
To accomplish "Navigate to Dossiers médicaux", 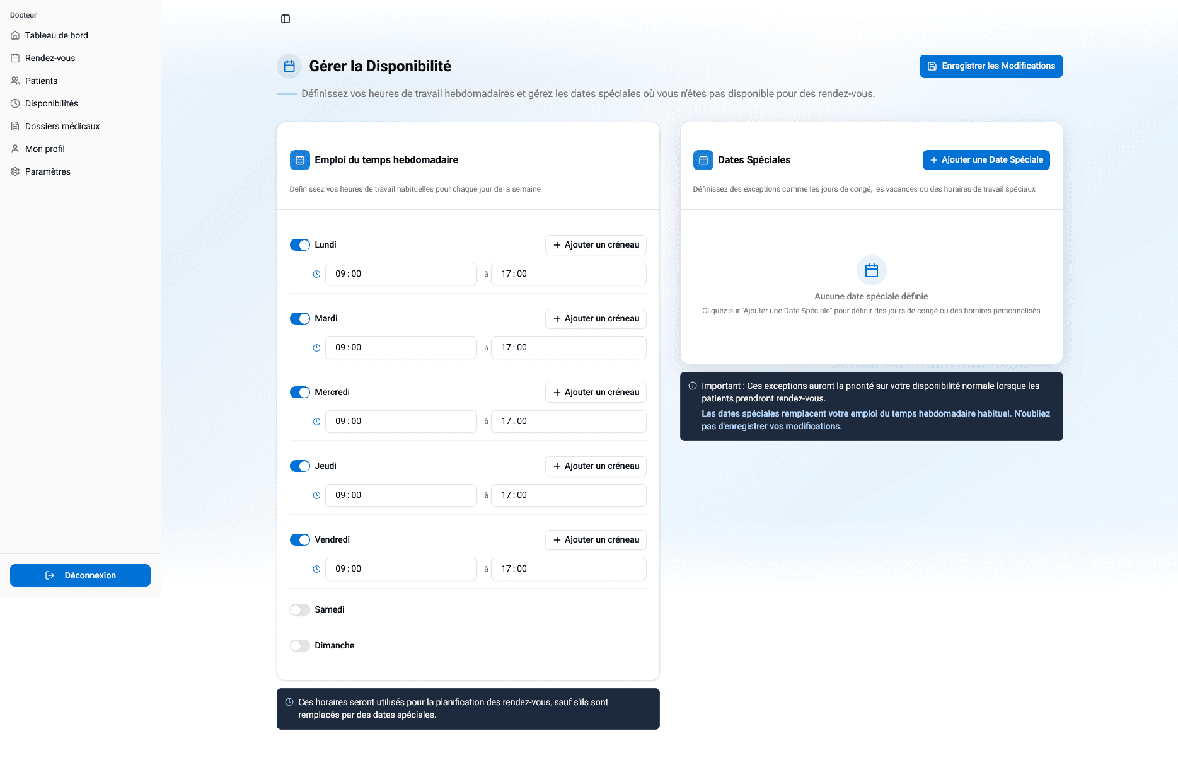I will point(62,126).
